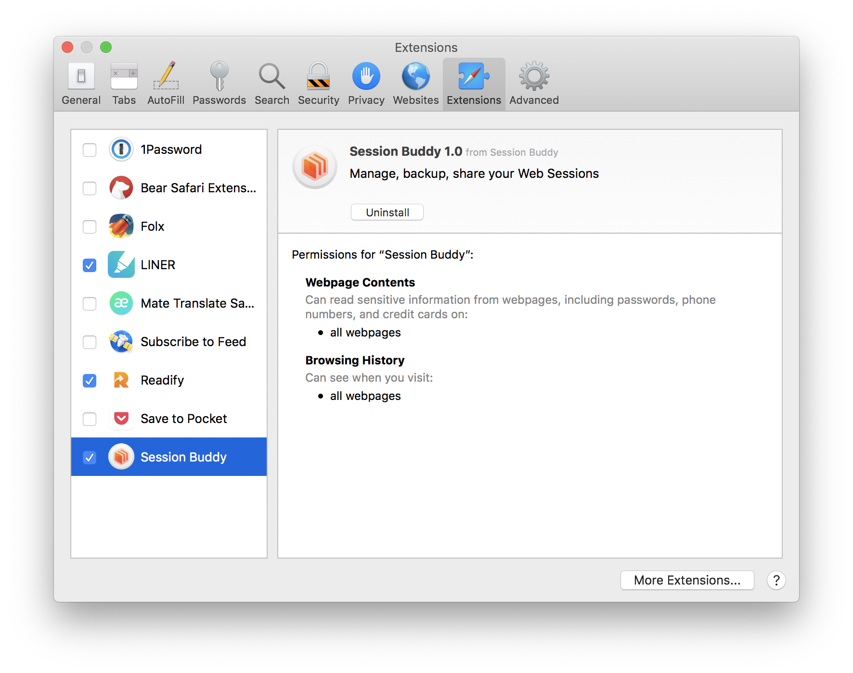Open the Websites globe icon
Screen dimensions: 853x673
pos(416,76)
